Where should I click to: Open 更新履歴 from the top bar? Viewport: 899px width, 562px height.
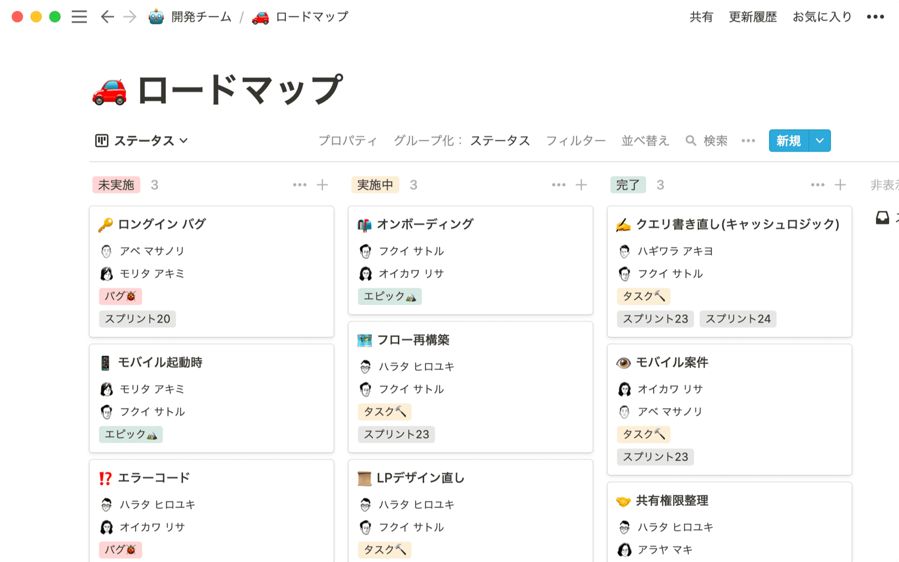coord(752,17)
